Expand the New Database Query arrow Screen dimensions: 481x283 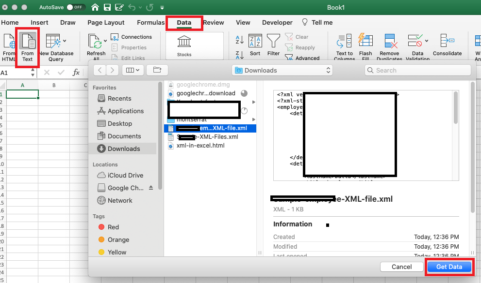[x=65, y=41]
